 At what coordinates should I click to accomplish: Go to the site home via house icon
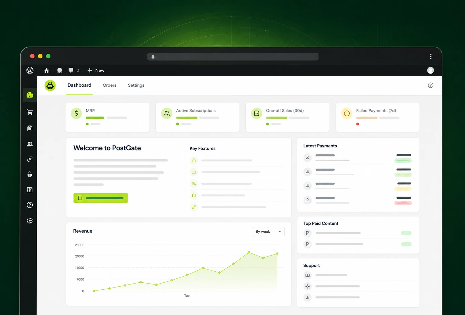click(x=46, y=71)
